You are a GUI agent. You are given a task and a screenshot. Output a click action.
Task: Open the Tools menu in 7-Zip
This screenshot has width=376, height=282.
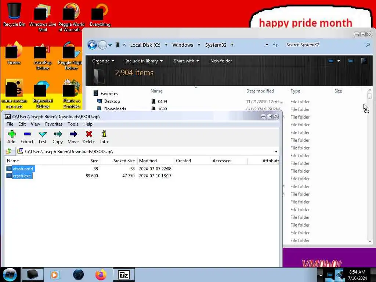73,124
